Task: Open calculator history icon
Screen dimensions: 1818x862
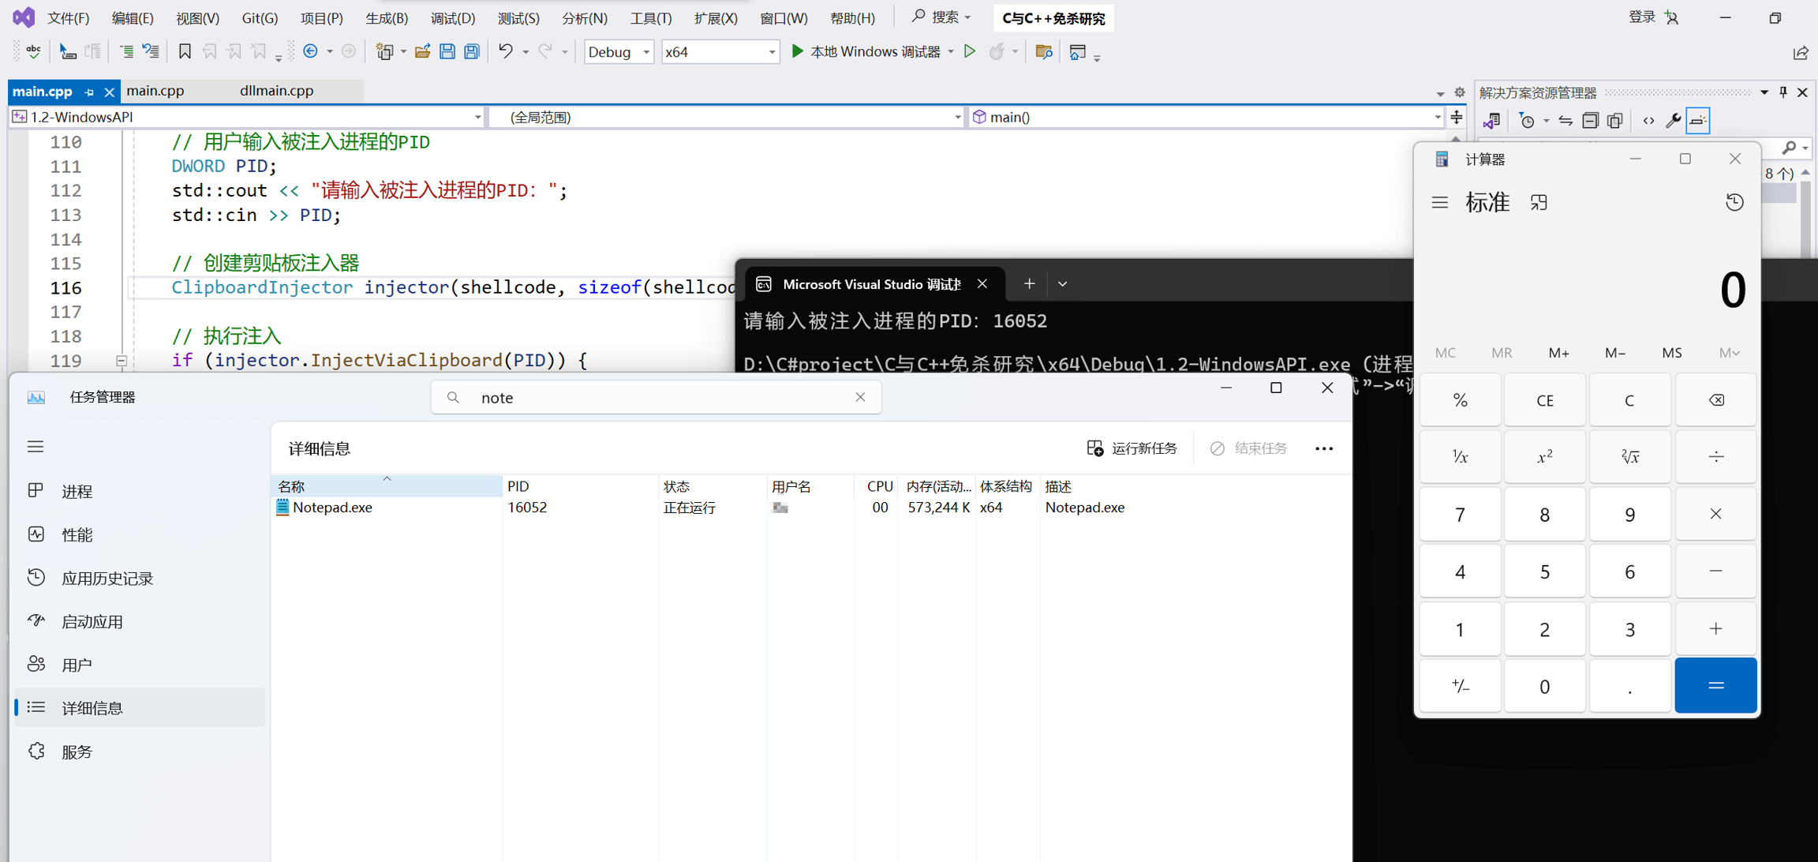Action: click(x=1734, y=203)
